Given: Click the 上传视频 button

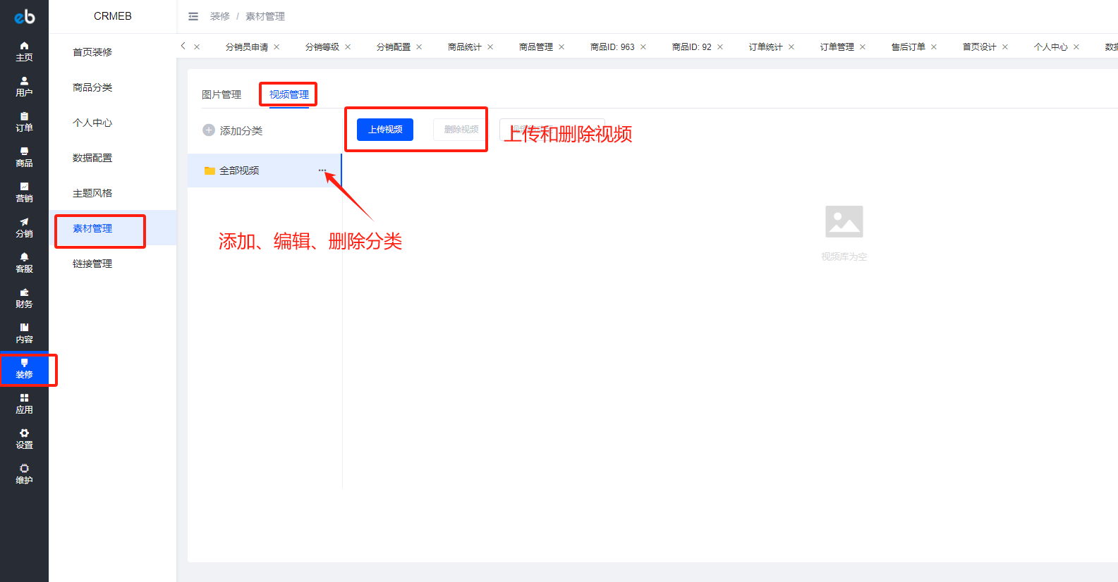Looking at the screenshot, I should [385, 130].
